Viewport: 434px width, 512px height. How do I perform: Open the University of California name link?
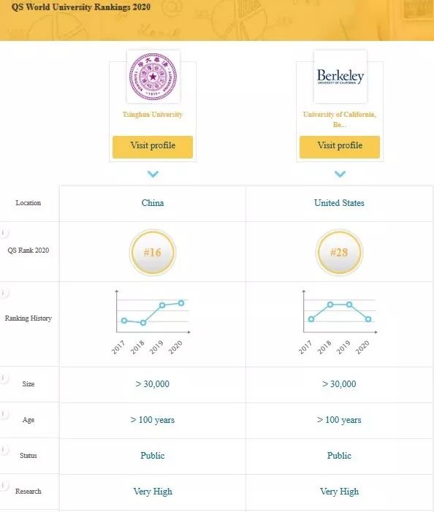click(x=340, y=119)
